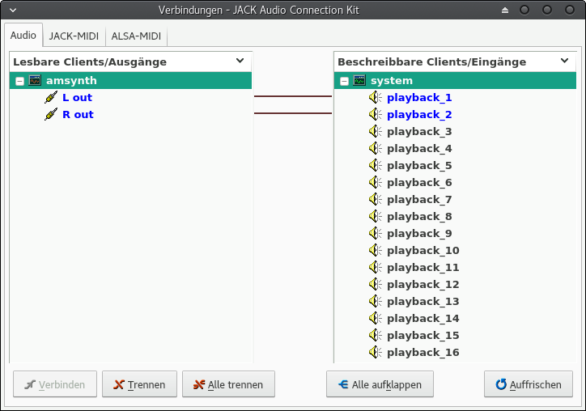Screen dimensions: 586x411
Task: Select the playback_11 port label
Action: point(423,268)
